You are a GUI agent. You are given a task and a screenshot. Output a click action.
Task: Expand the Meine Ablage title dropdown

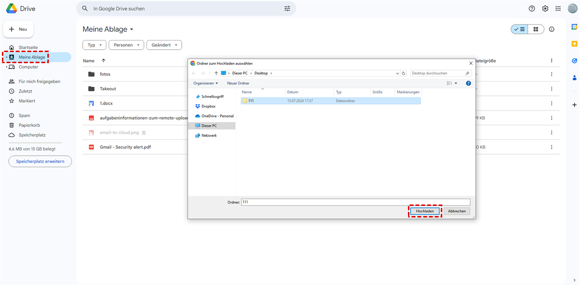[131, 29]
